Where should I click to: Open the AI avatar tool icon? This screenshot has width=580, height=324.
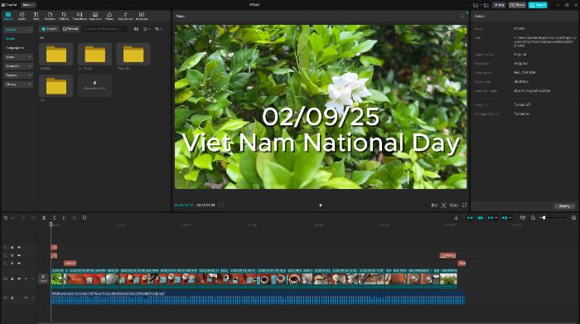point(142,16)
